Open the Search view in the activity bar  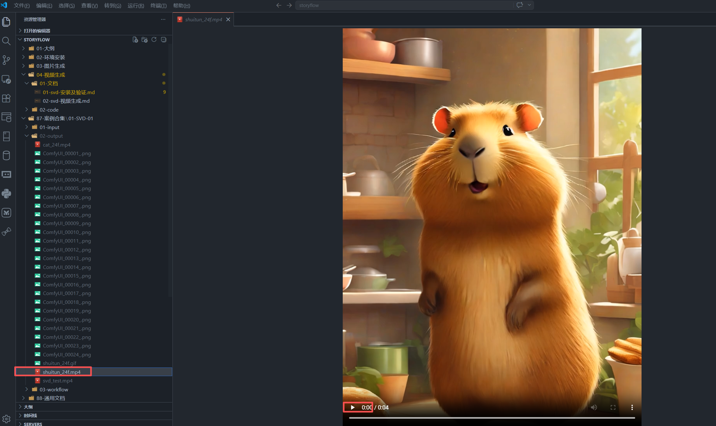(x=6, y=41)
